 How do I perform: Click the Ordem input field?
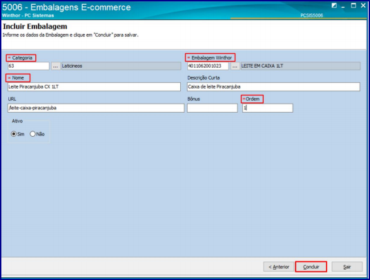(268, 108)
